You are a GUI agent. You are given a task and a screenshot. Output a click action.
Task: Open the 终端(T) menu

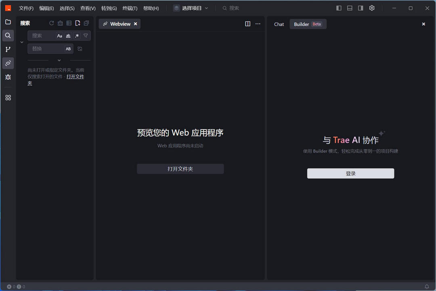130,8
